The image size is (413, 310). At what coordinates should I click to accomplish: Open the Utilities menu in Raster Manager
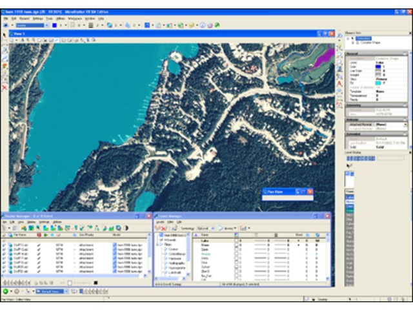57,222
